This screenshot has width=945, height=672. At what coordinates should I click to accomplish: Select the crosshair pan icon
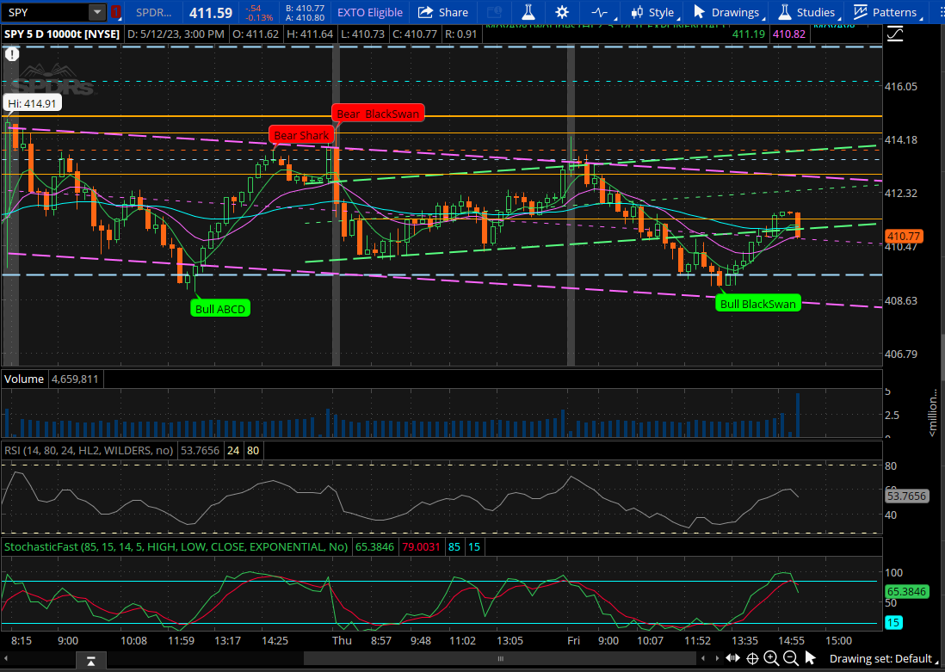coord(752,658)
